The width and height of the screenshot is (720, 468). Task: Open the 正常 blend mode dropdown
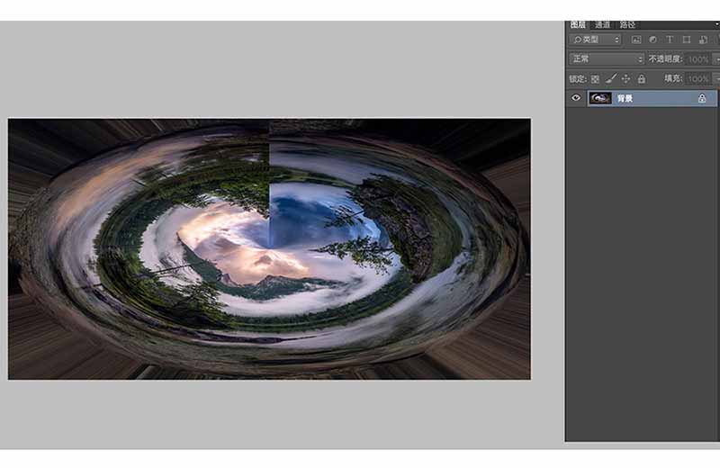(607, 58)
